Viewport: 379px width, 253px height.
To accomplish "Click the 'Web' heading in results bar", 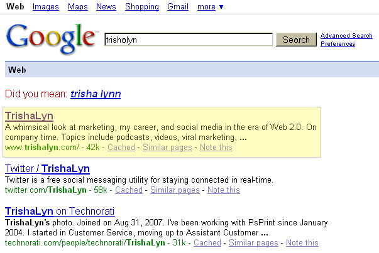I will point(17,70).
